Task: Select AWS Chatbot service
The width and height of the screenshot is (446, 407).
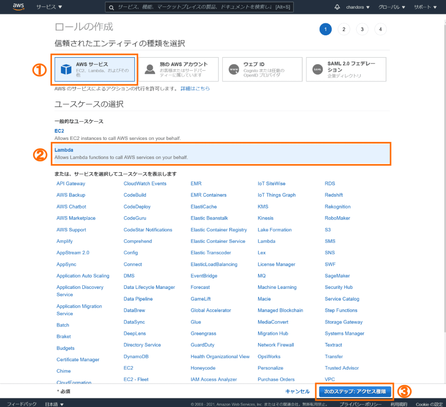Action: pyautogui.click(x=71, y=207)
